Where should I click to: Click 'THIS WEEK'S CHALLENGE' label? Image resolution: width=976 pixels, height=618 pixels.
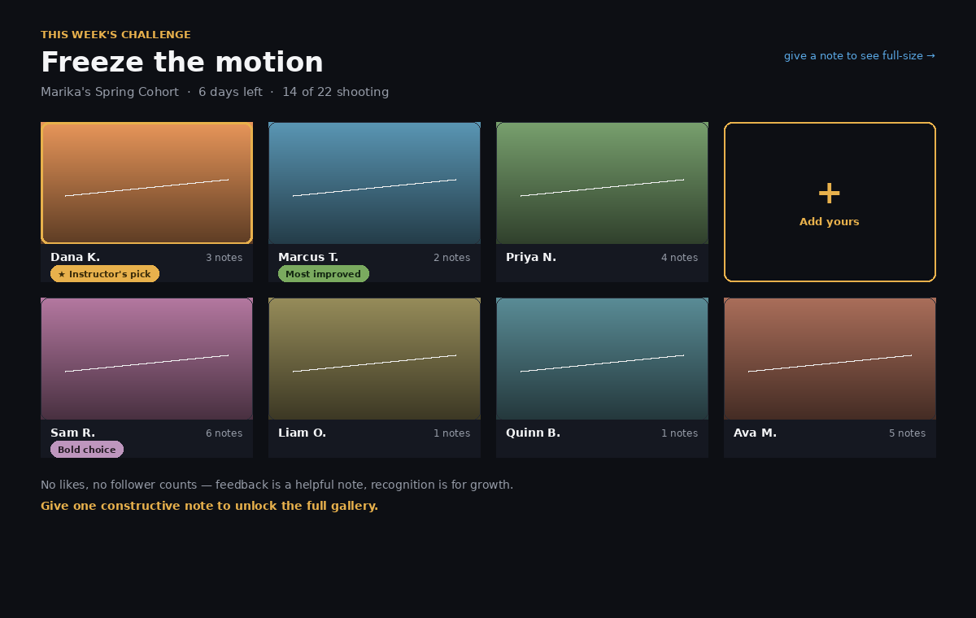coord(115,35)
